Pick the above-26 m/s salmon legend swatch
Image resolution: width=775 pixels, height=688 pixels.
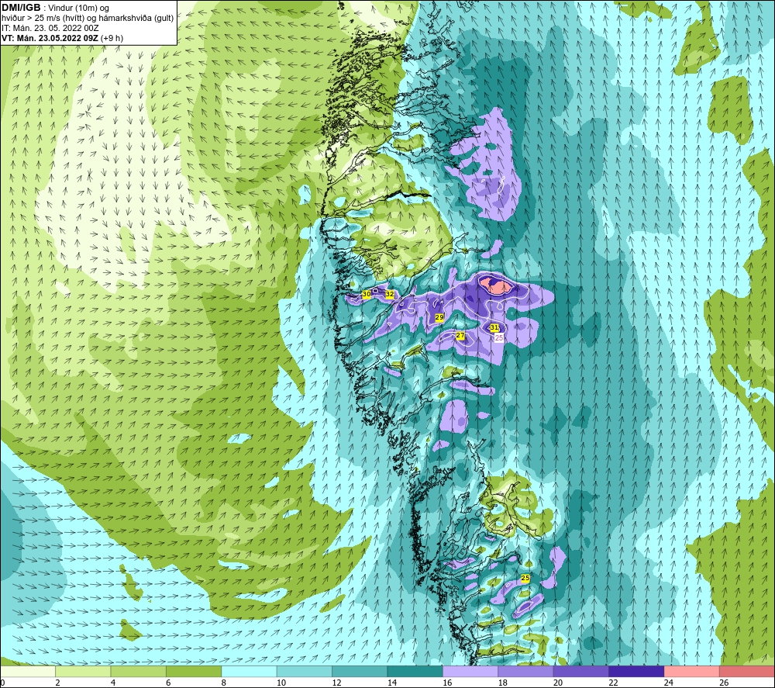[x=747, y=672]
